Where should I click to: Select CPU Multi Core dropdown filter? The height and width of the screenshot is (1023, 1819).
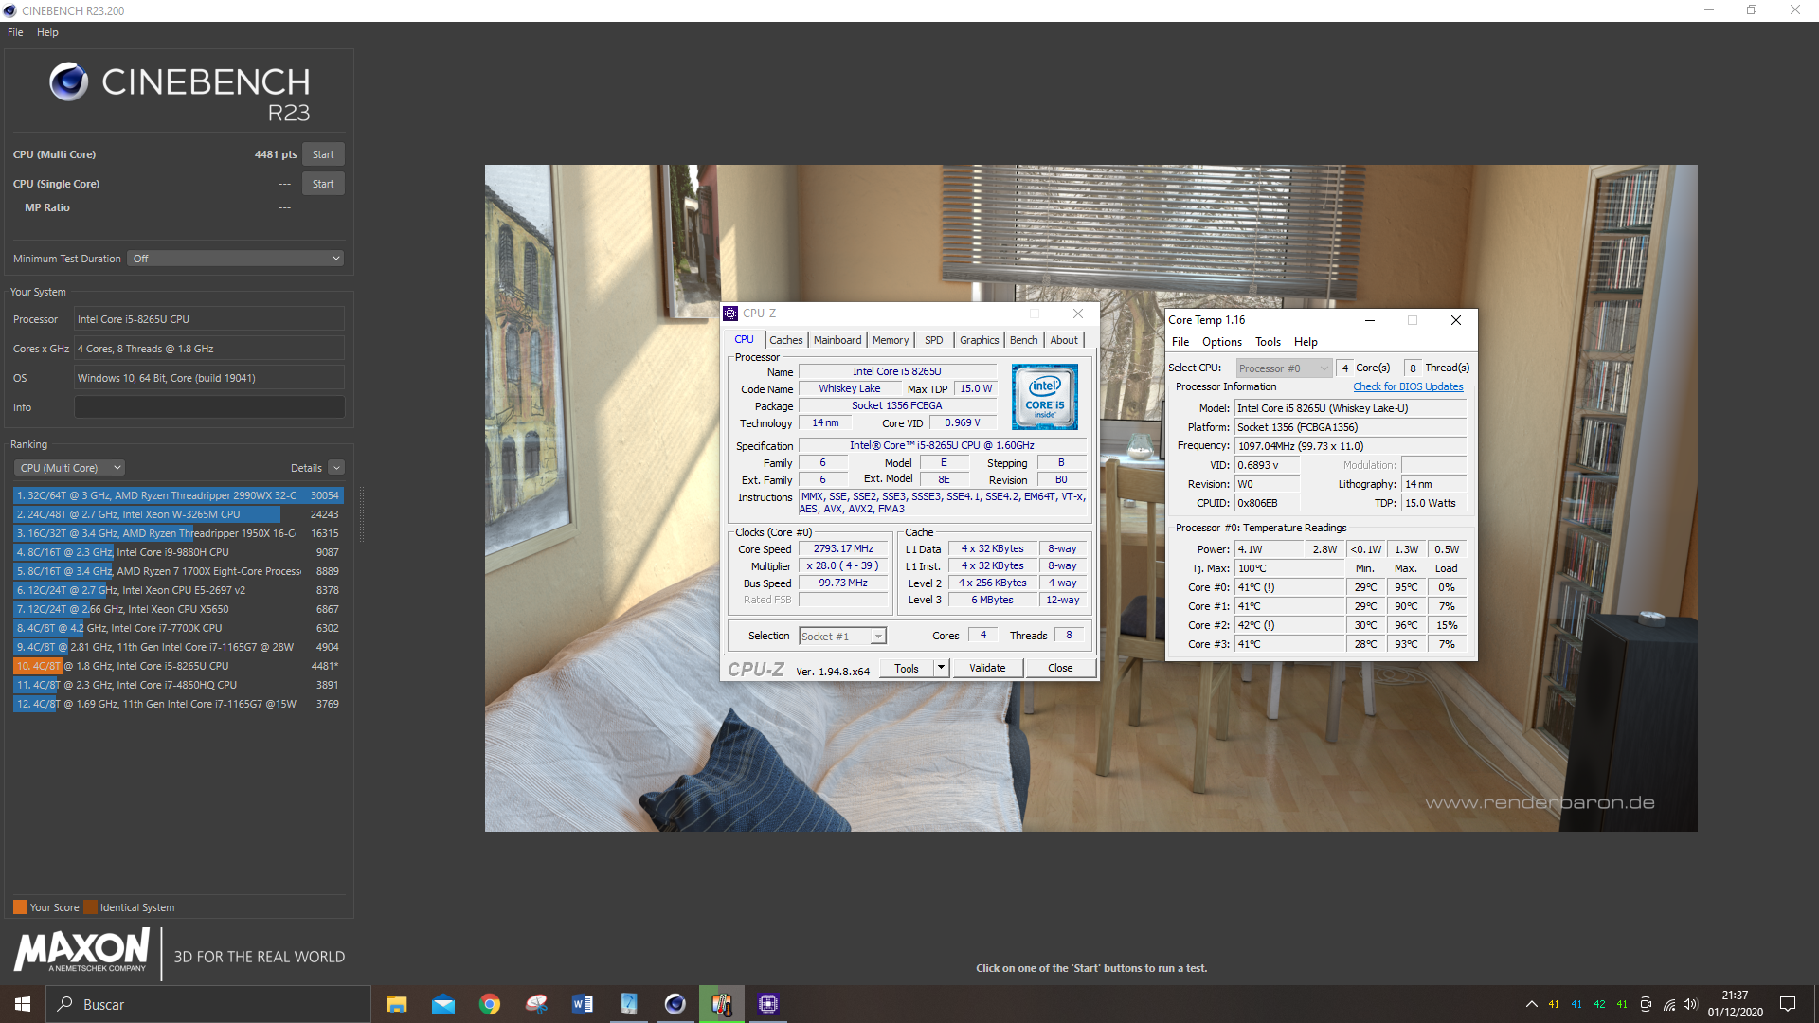coord(66,466)
